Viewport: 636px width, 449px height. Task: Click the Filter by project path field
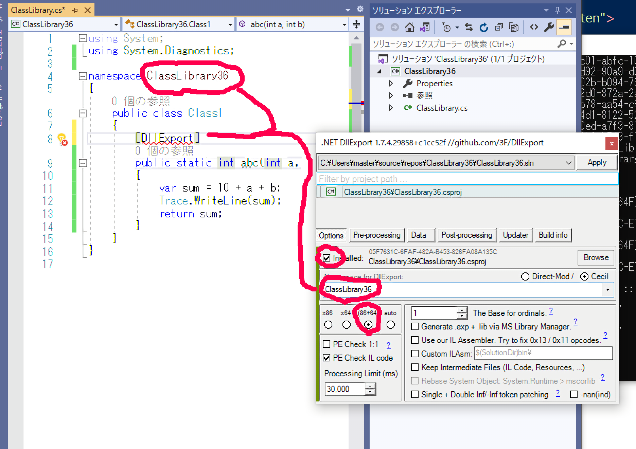pos(467,179)
